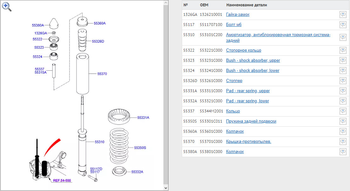Click the zoom-in magnifier icon on diagram
Screen dimensions: 350x191
pos(7,7)
